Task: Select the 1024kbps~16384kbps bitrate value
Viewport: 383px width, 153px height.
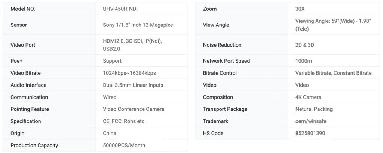Action: pyautogui.click(x=129, y=73)
